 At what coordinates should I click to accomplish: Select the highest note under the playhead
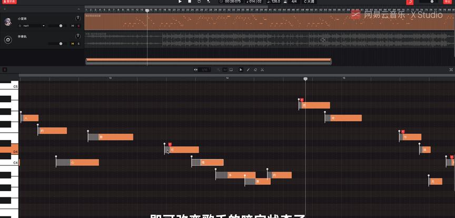tap(314, 105)
